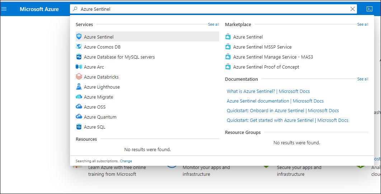Select the Azure Migrate icon
Viewport: 381px width, 194px height.
tap(79, 97)
